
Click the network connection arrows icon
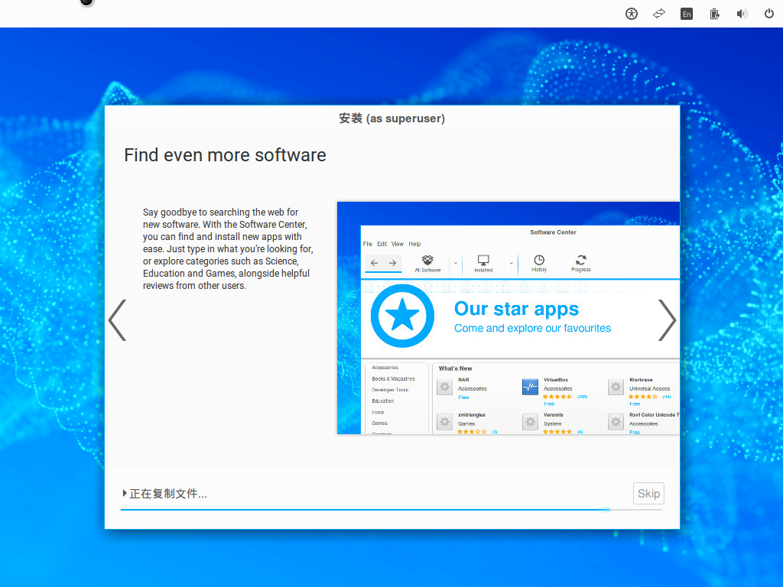click(659, 14)
